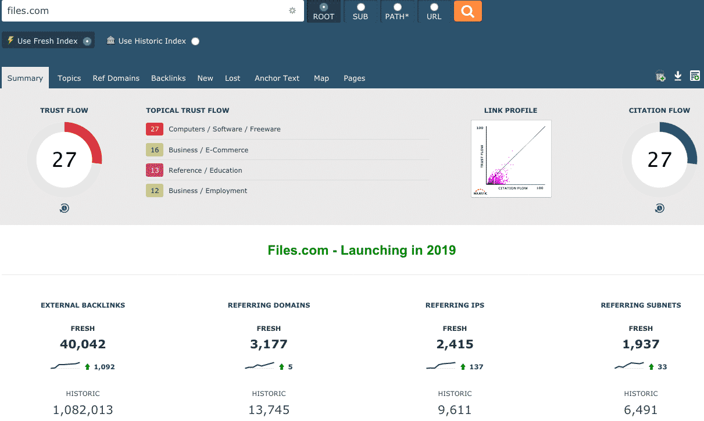704x421 pixels.
Task: Select the PATH* radio button
Action: (x=397, y=8)
